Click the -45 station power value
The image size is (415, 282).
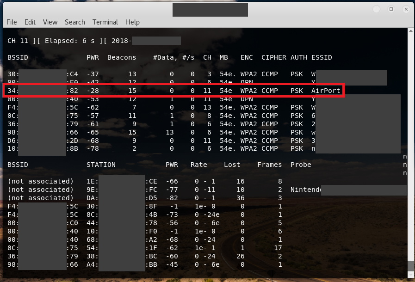point(172,264)
